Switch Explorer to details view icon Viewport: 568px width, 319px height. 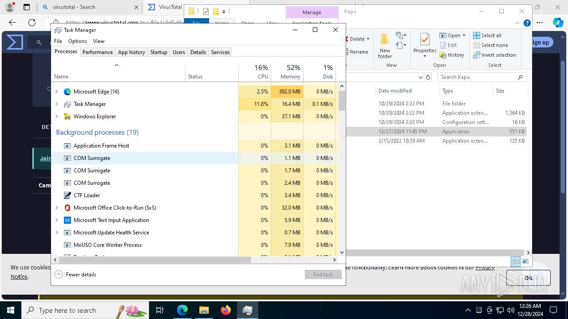pyautogui.click(x=516, y=261)
